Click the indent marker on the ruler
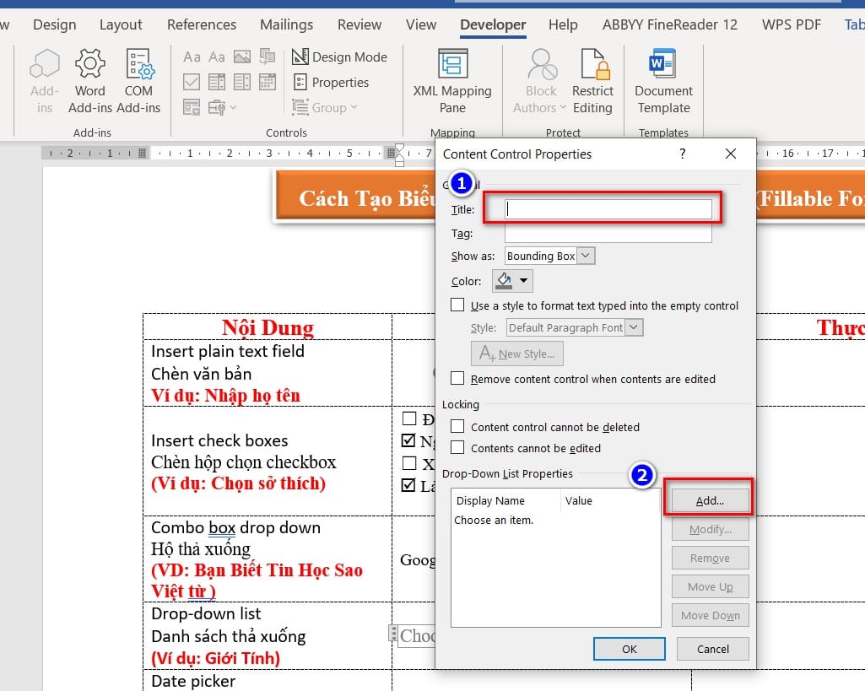Screen dimensions: 865x691 tap(399, 154)
